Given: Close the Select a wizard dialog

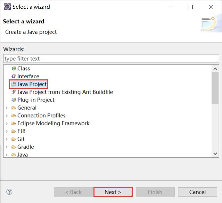Looking at the screenshot, I should pyautogui.click(x=211, y=7).
